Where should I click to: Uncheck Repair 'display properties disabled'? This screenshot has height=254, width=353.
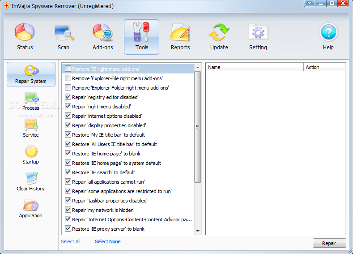tap(68, 125)
